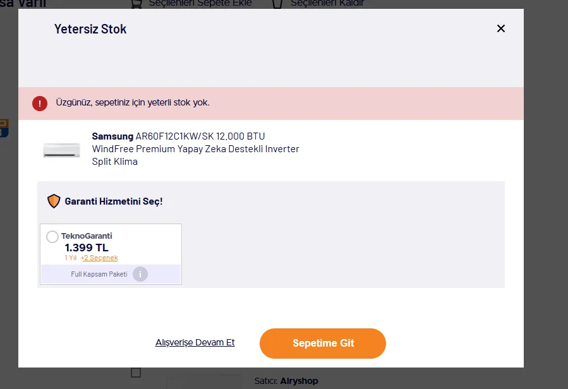Click the Samsung air conditioner thumbnail
The height and width of the screenshot is (389, 568).
61,150
